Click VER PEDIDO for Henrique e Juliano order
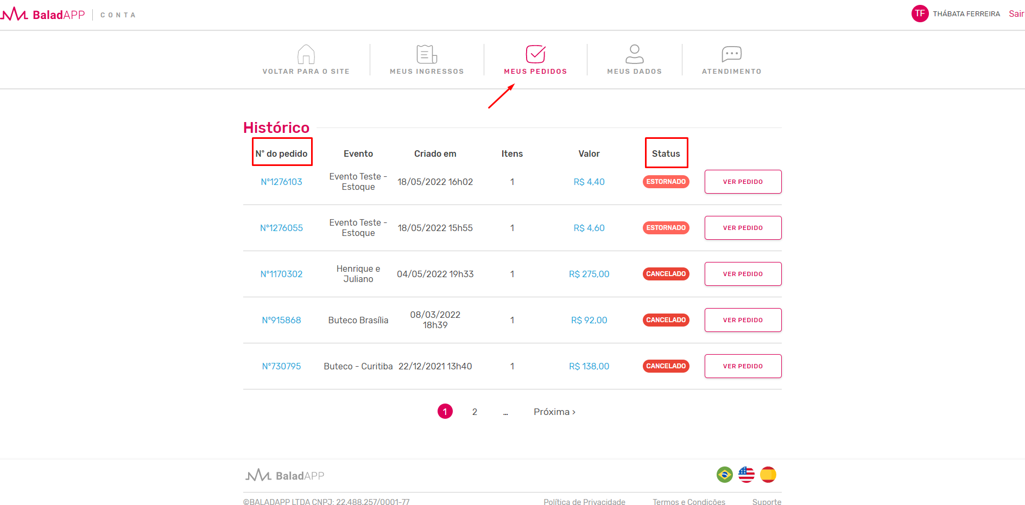Viewport: 1025px width, 505px height. click(x=743, y=274)
